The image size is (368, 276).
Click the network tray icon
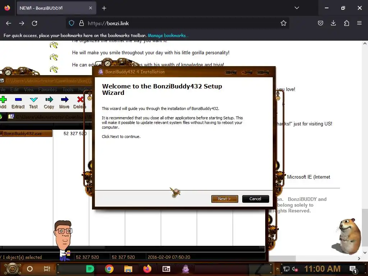click(x=286, y=269)
